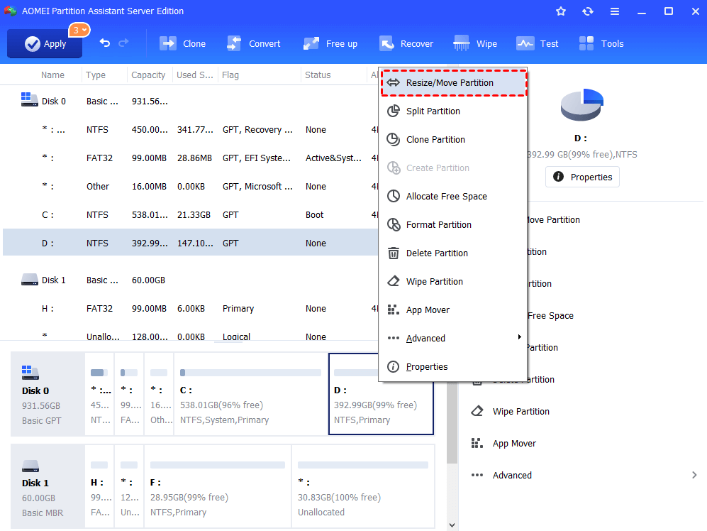Open the Test toolbar menu
The height and width of the screenshot is (531, 707).
click(x=537, y=44)
